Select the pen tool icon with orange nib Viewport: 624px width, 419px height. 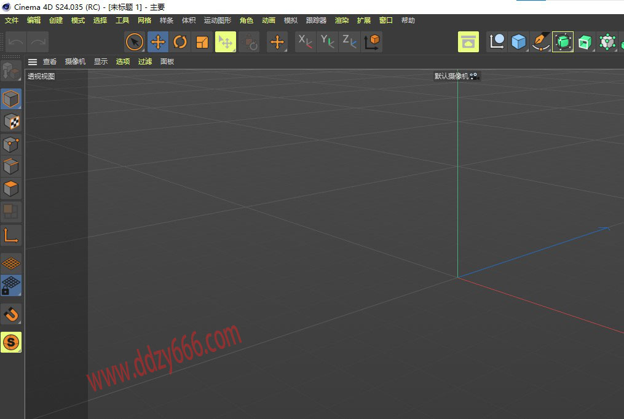tap(541, 42)
